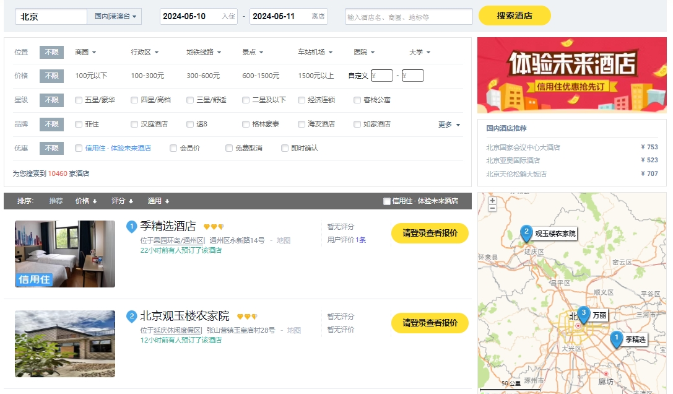Click blue number 1 pin beside 季精选酒店
Viewport: 673px width, 394px height.
131,227
